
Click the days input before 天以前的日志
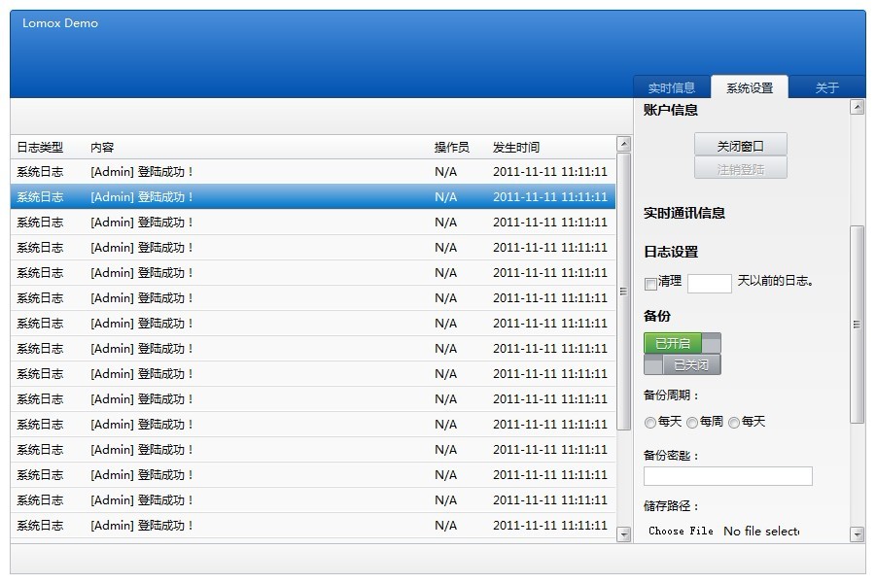pyautogui.click(x=709, y=284)
